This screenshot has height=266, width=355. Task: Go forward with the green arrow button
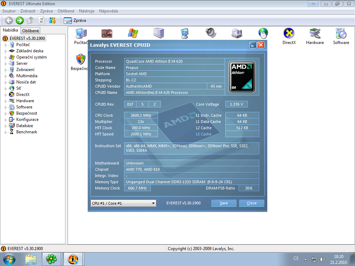(x=20, y=20)
